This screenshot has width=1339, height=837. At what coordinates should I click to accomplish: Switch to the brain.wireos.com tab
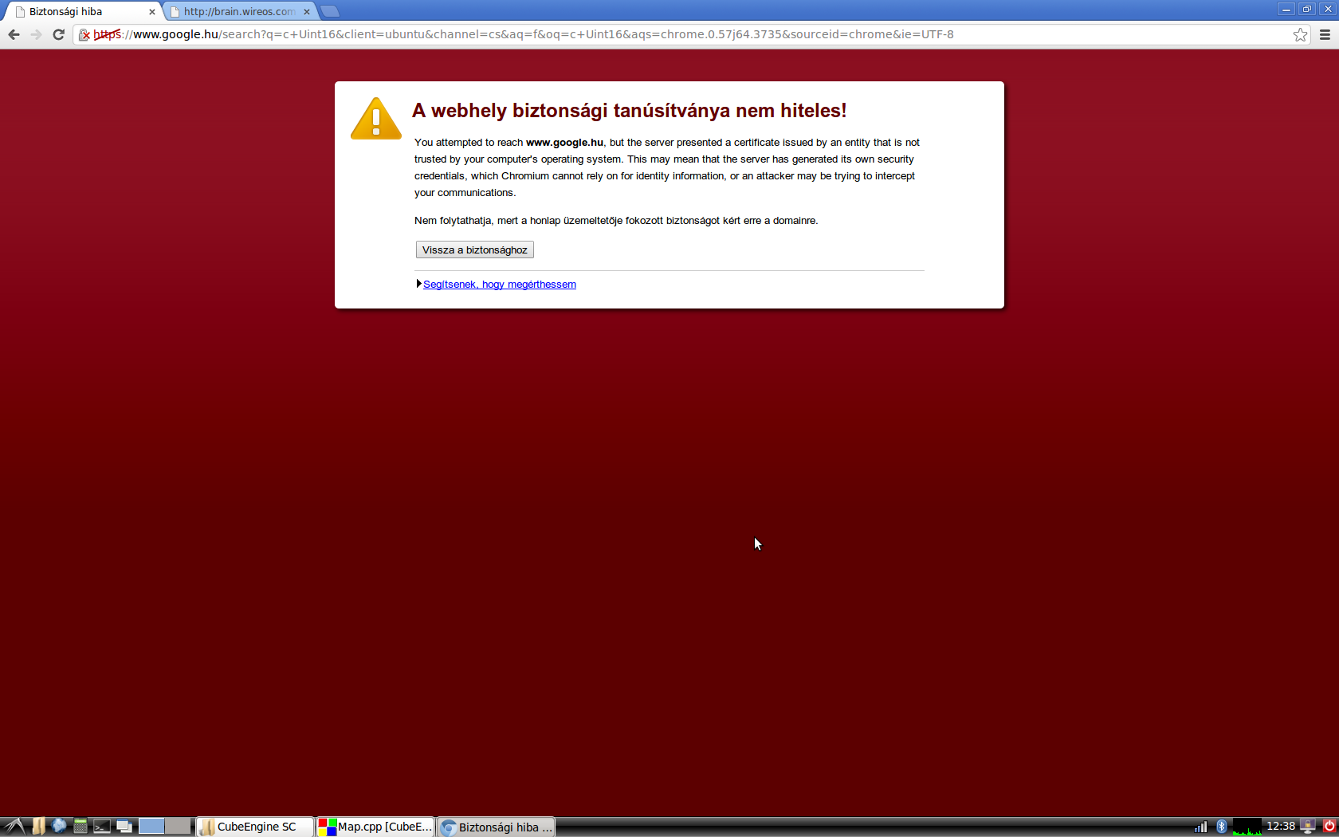click(x=239, y=11)
